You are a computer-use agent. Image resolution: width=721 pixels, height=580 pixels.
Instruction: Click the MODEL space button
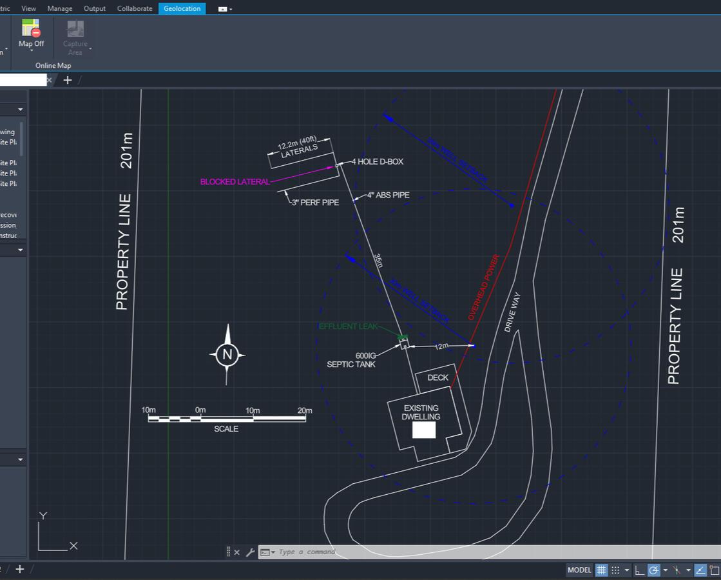pos(579,570)
